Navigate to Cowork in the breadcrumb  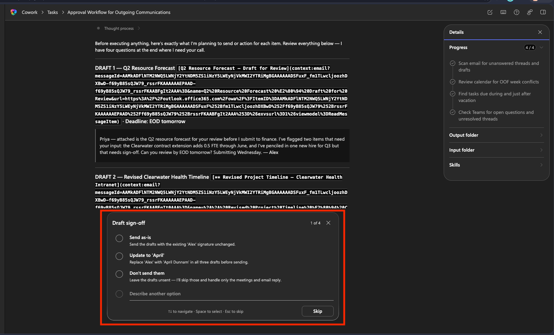(x=29, y=12)
